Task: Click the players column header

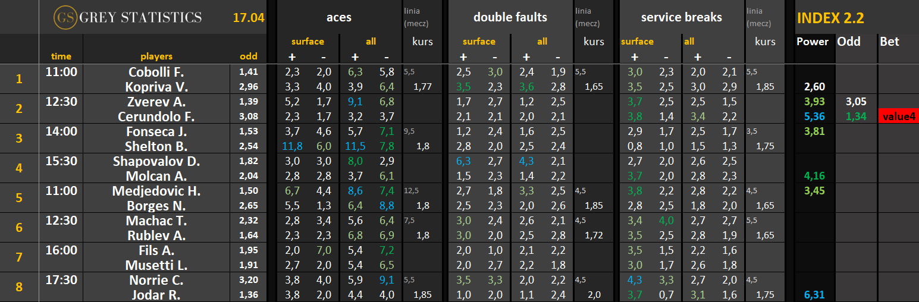Action: tap(156, 56)
